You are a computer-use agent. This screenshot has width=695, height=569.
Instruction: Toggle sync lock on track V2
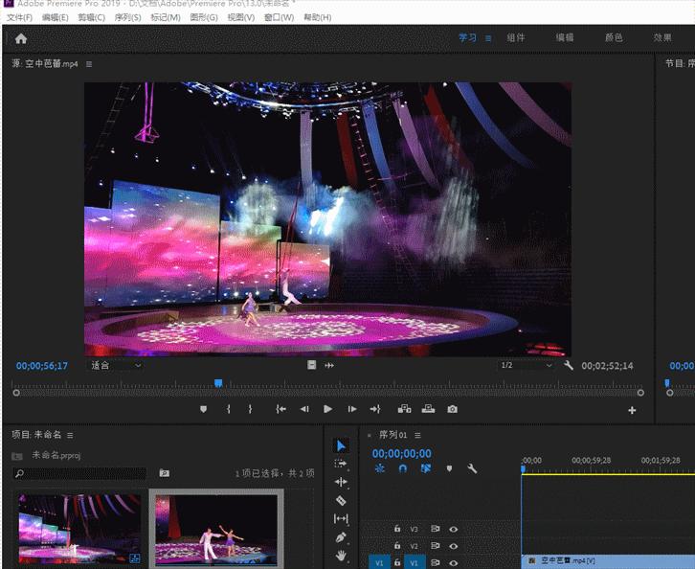click(436, 545)
